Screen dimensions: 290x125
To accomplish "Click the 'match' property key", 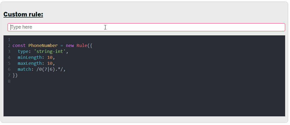I will (x=24, y=69).
